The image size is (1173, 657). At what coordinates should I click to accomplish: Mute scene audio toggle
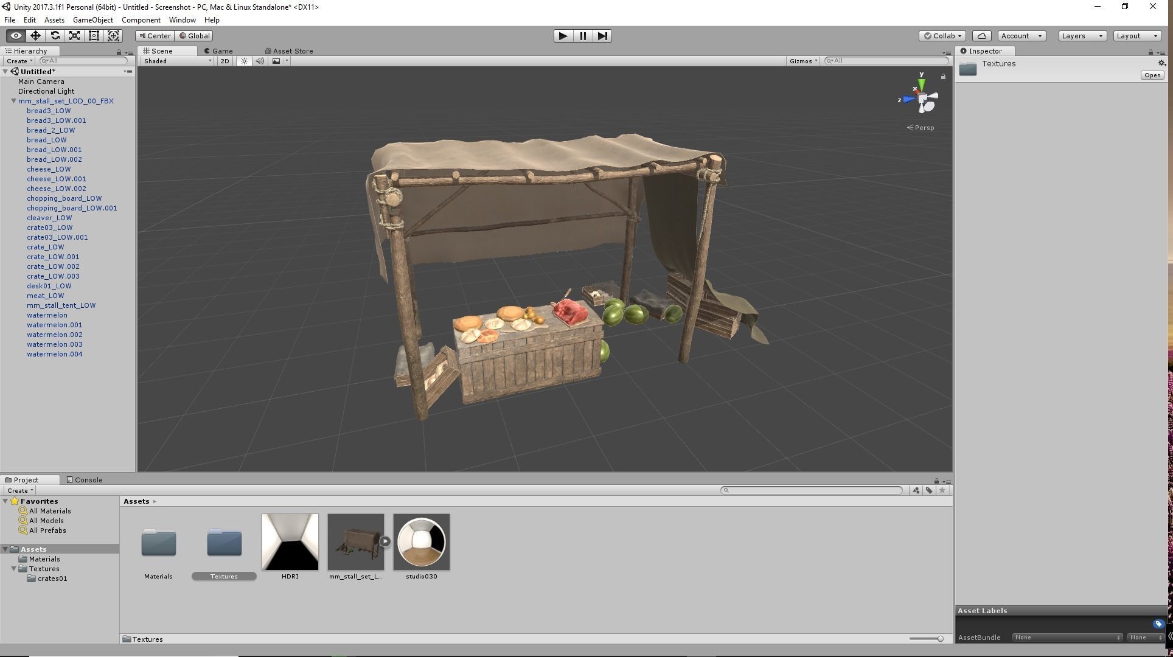pos(260,61)
